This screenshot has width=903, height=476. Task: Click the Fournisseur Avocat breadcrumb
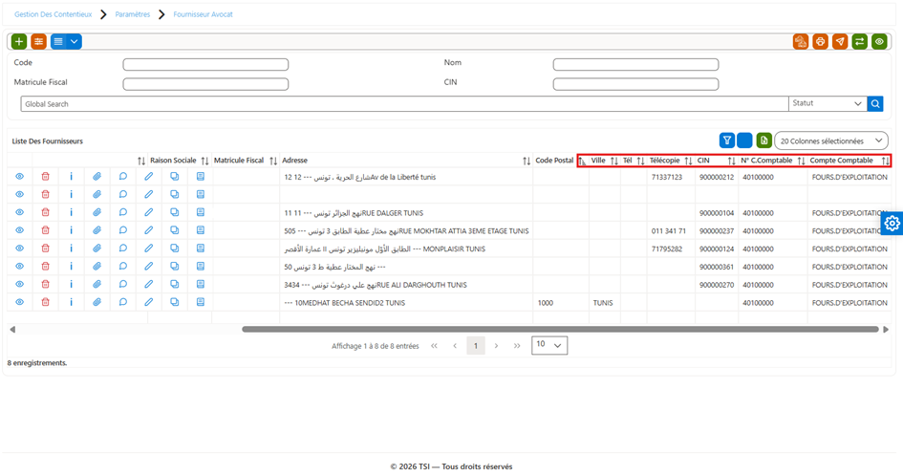click(x=204, y=14)
